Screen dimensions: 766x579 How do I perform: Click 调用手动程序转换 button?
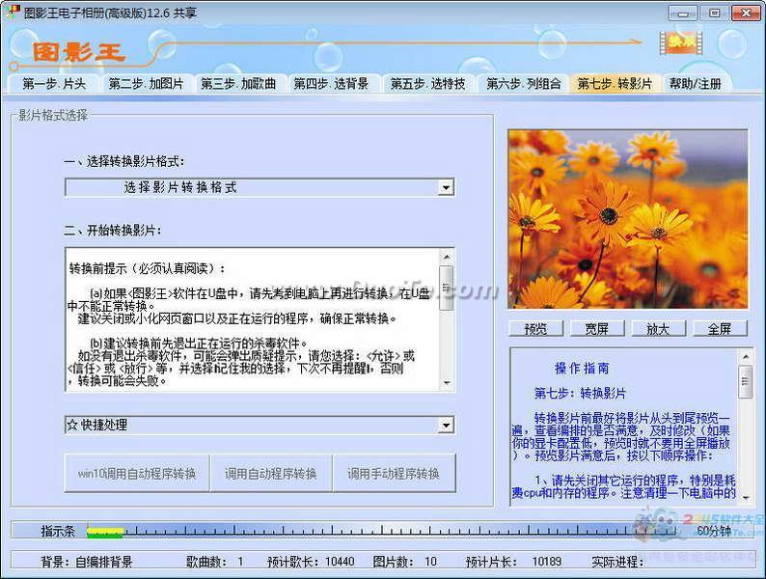(394, 473)
